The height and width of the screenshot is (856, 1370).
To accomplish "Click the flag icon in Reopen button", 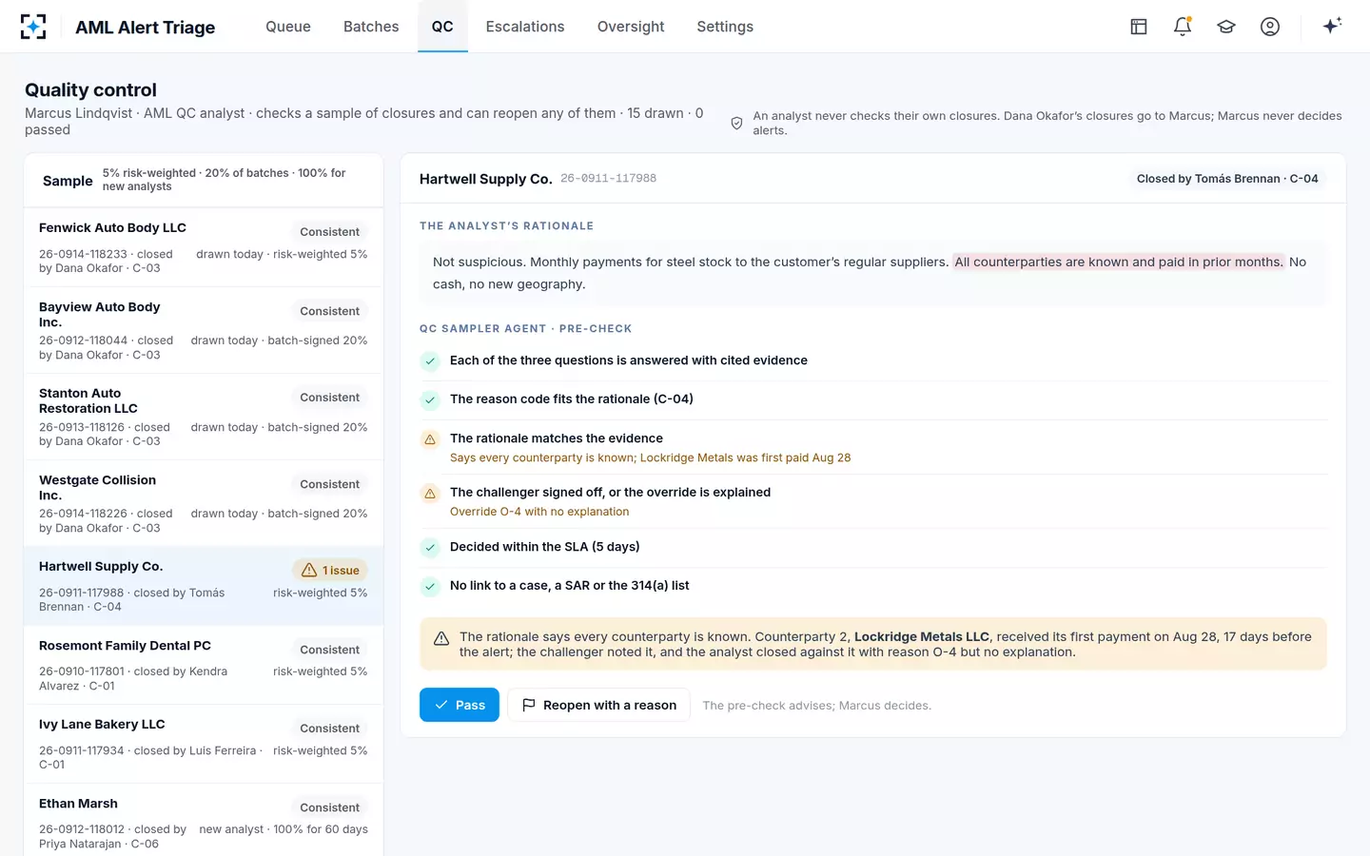I will click(529, 705).
